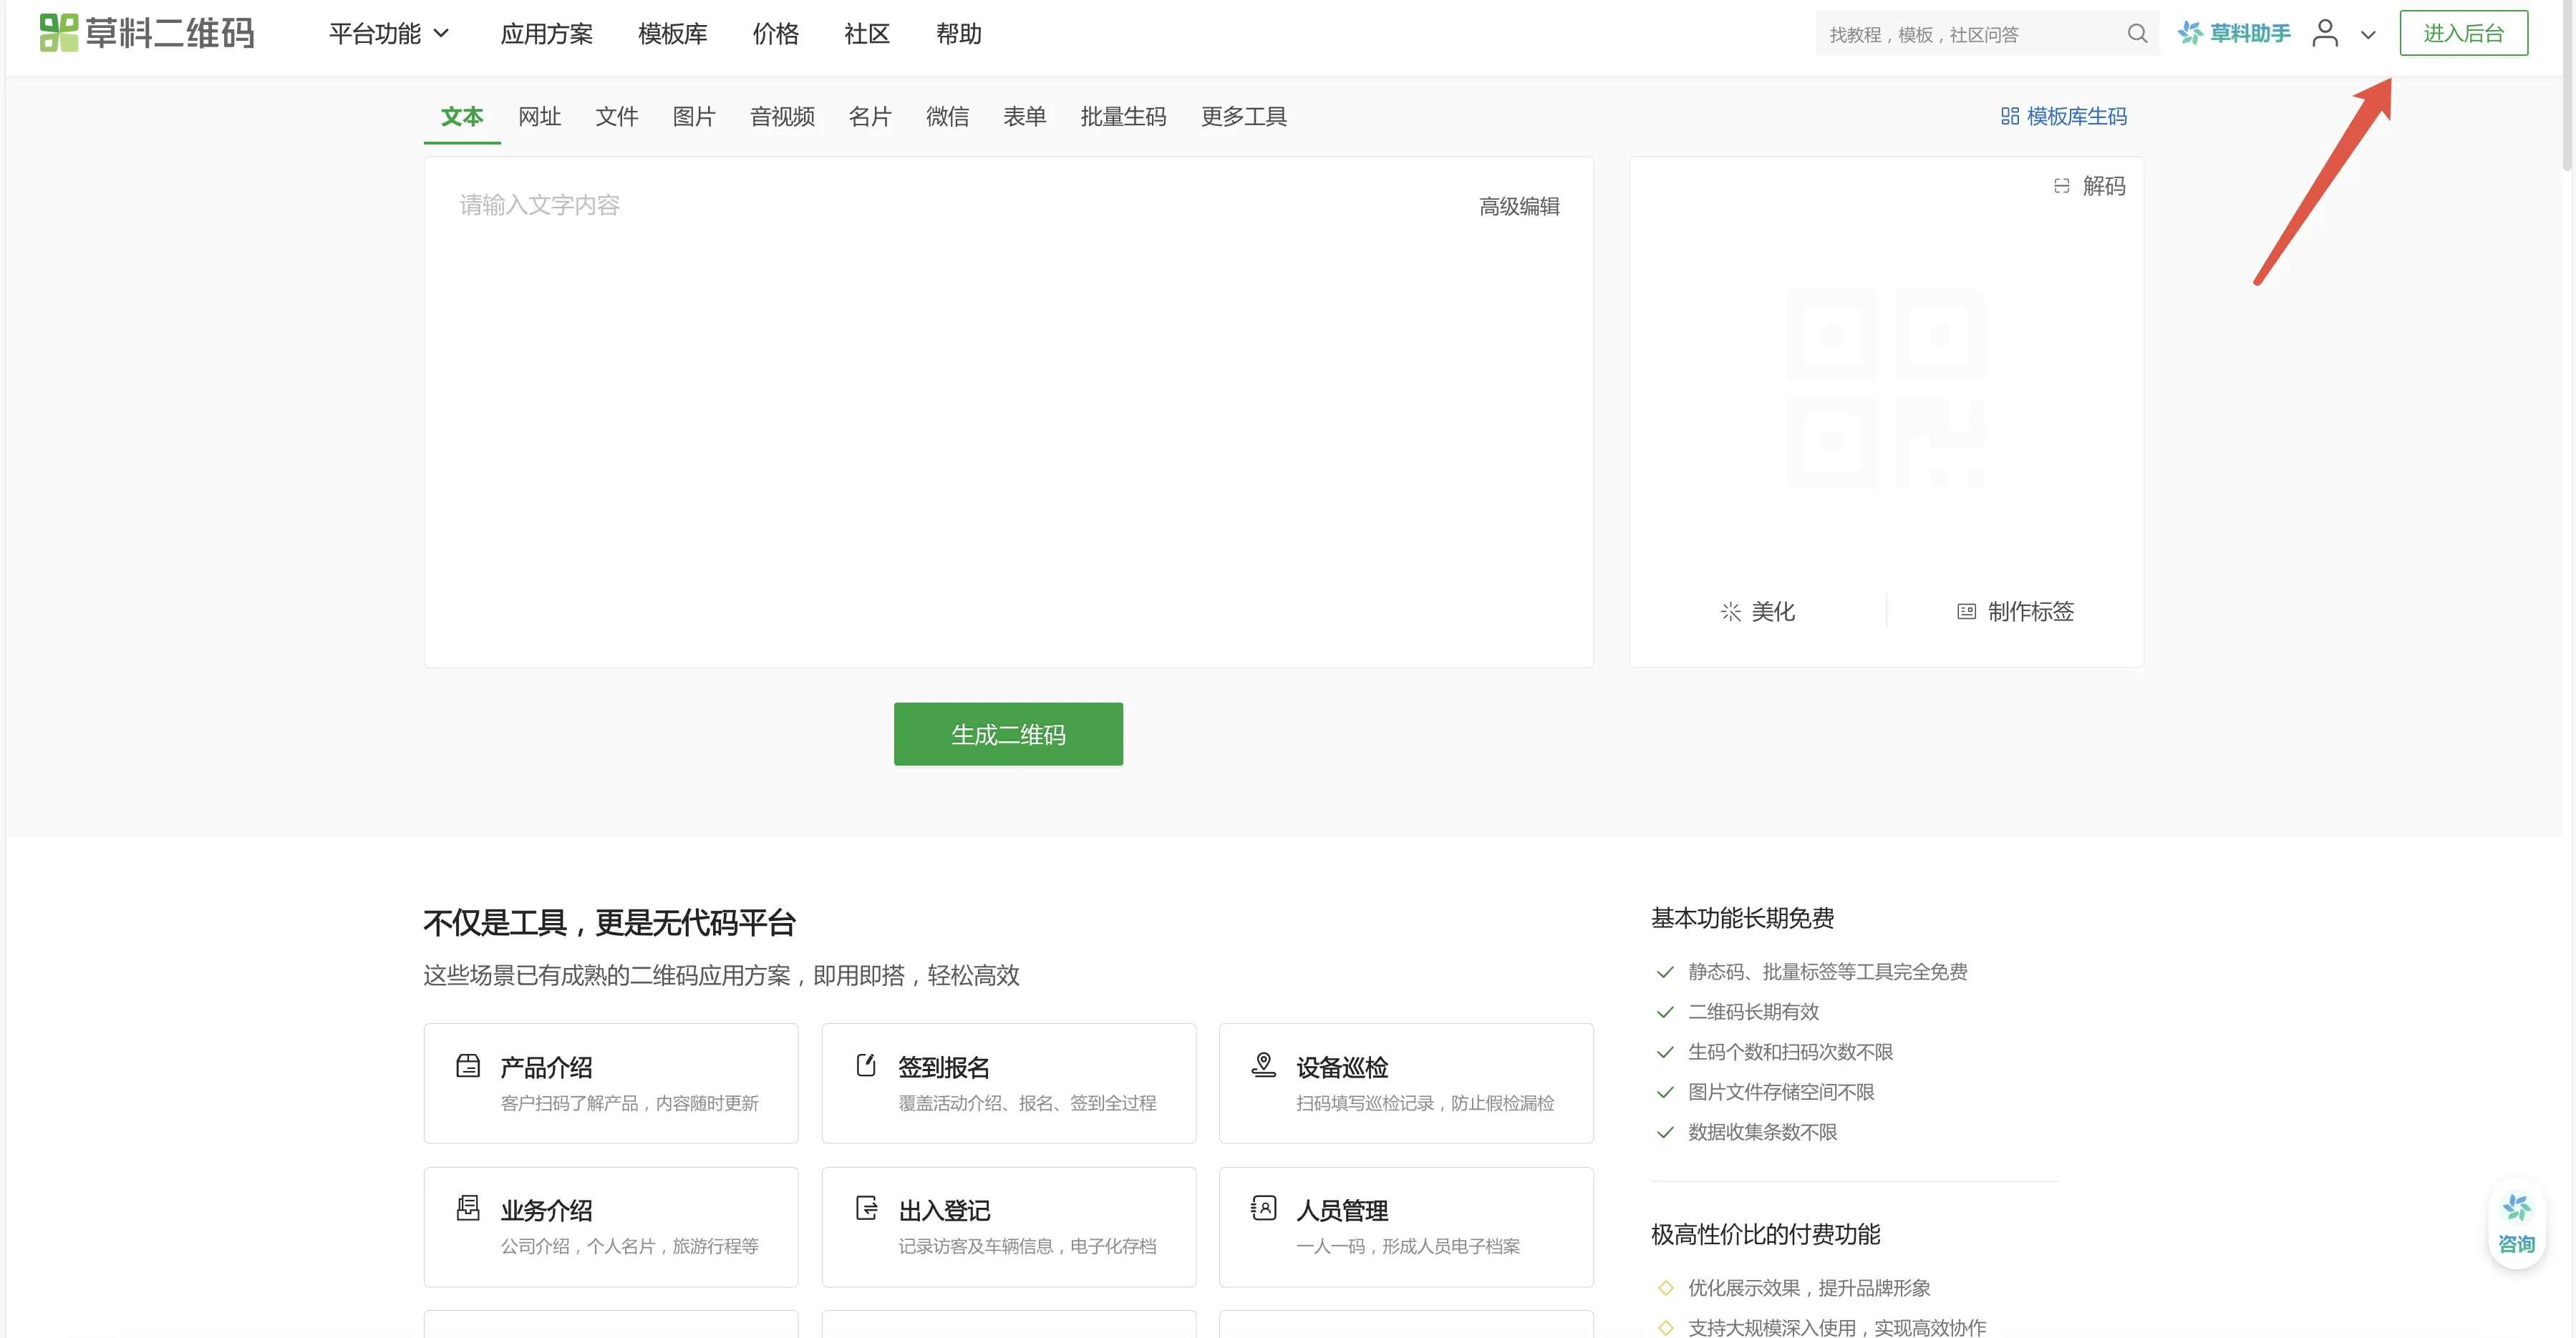Open the 业务介绍 solution card title
This screenshot has width=2576, height=1338.
click(546, 1210)
